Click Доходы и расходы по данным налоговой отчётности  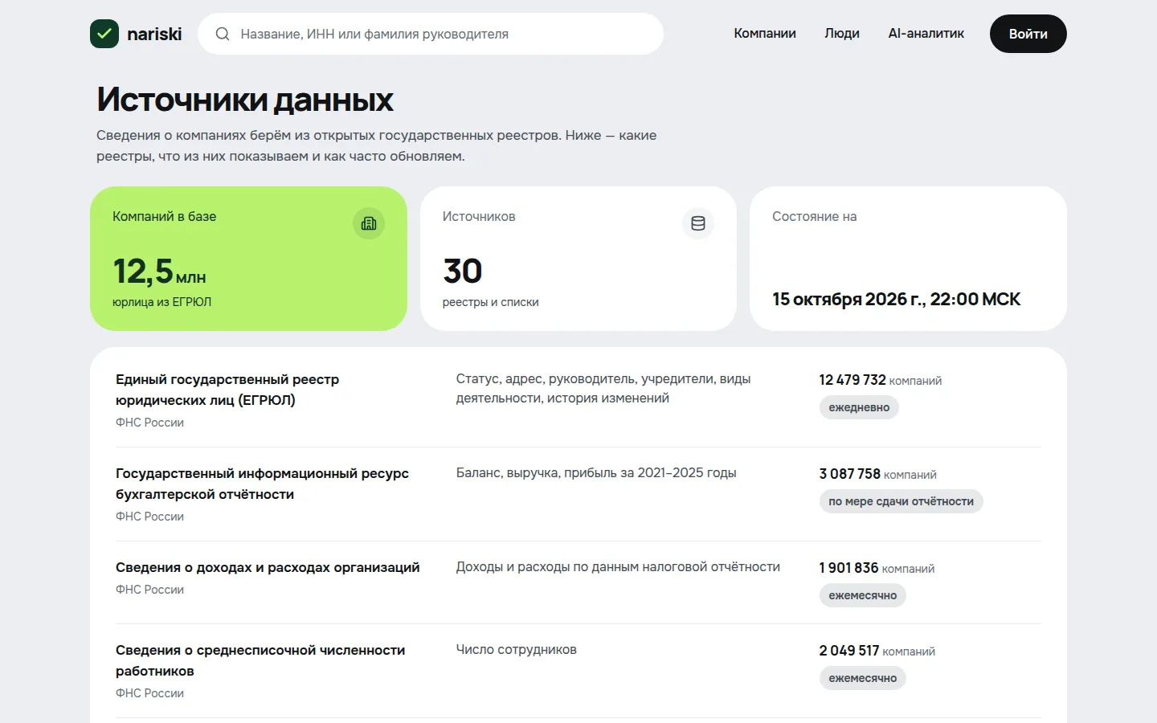(618, 566)
